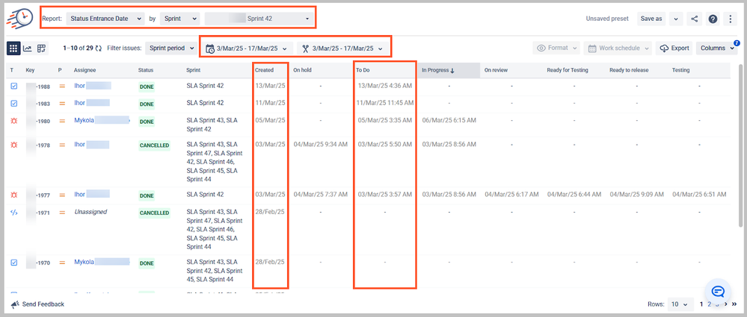Screen dimensions: 747x317
Task: Switch to the pivot table view
Action: click(41, 48)
